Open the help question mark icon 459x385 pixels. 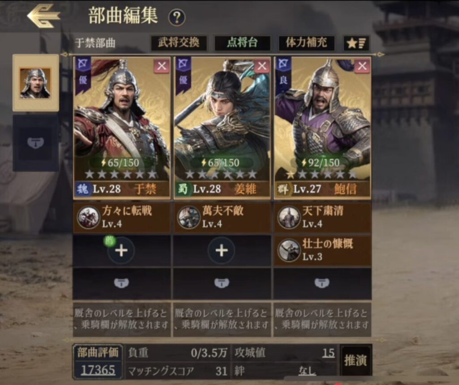[177, 17]
